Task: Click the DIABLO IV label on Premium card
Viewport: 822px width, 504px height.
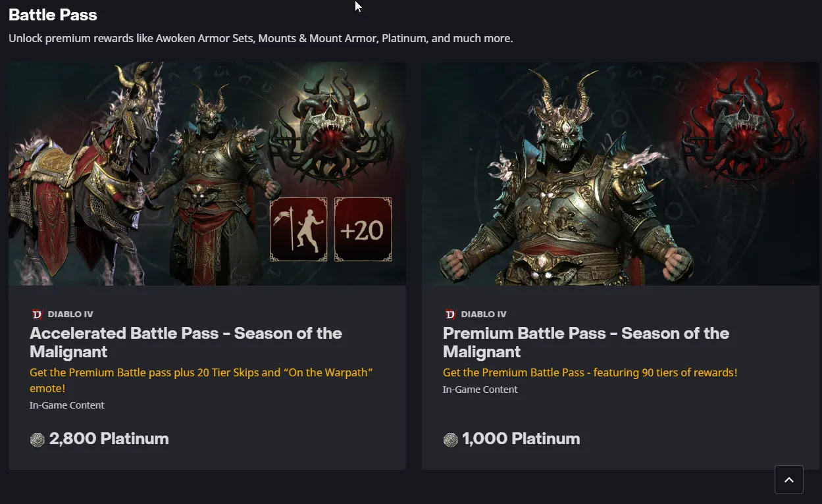Action: [484, 315]
